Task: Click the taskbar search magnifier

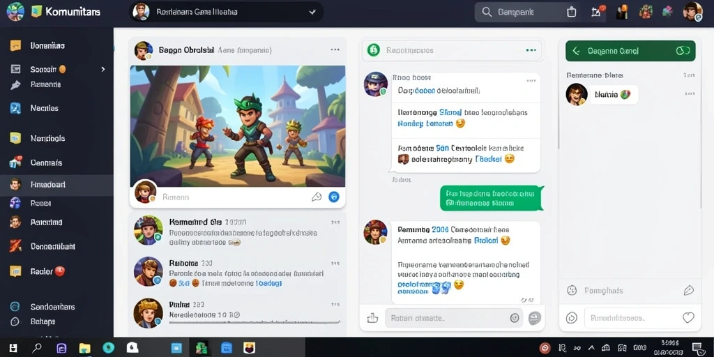Action: 38,349
